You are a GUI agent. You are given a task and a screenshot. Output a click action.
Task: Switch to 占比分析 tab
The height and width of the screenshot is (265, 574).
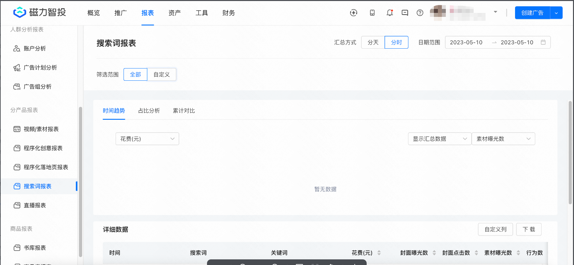pyautogui.click(x=149, y=111)
